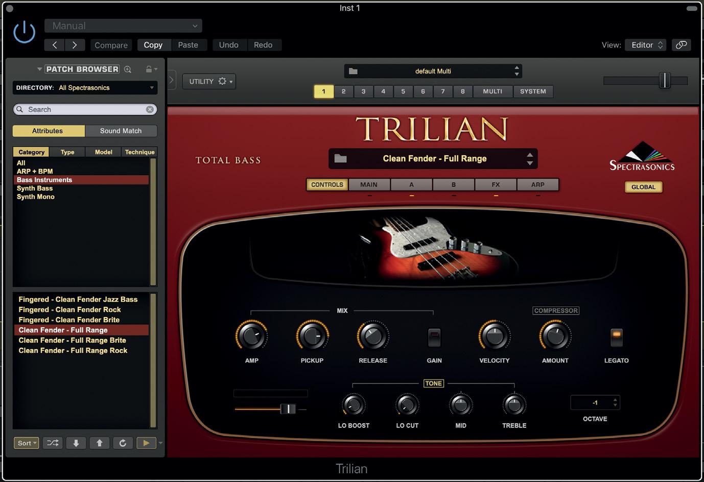Select part 5 button
704x482 pixels.
(403, 91)
